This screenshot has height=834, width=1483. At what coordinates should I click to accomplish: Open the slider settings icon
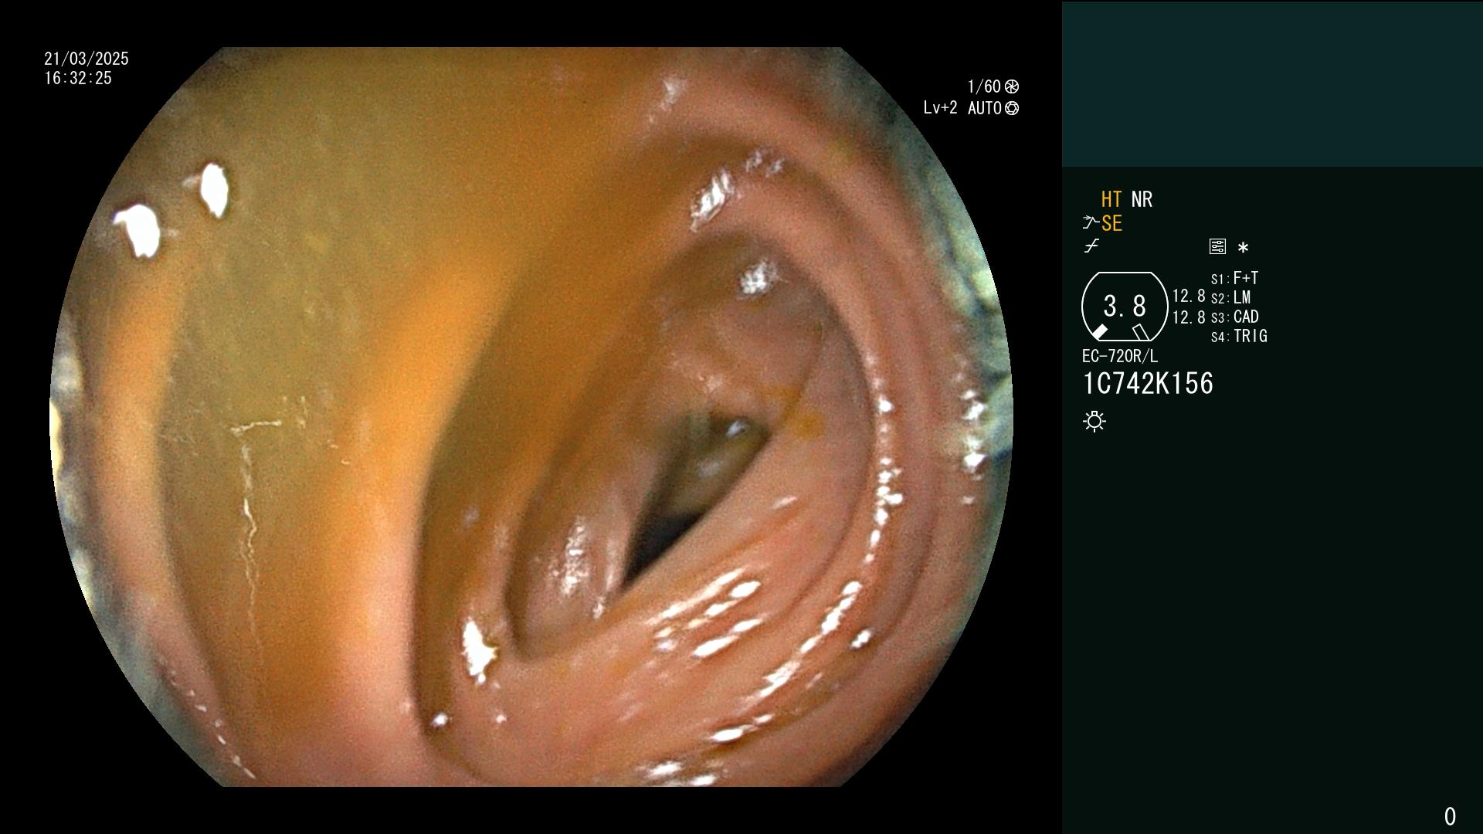1217,247
